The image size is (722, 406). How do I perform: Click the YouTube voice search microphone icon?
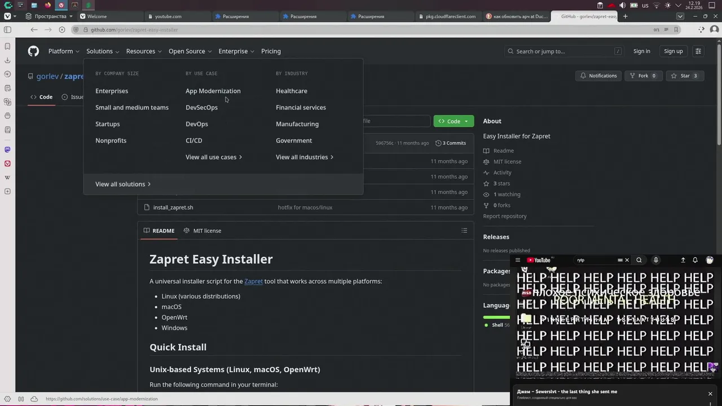655,260
